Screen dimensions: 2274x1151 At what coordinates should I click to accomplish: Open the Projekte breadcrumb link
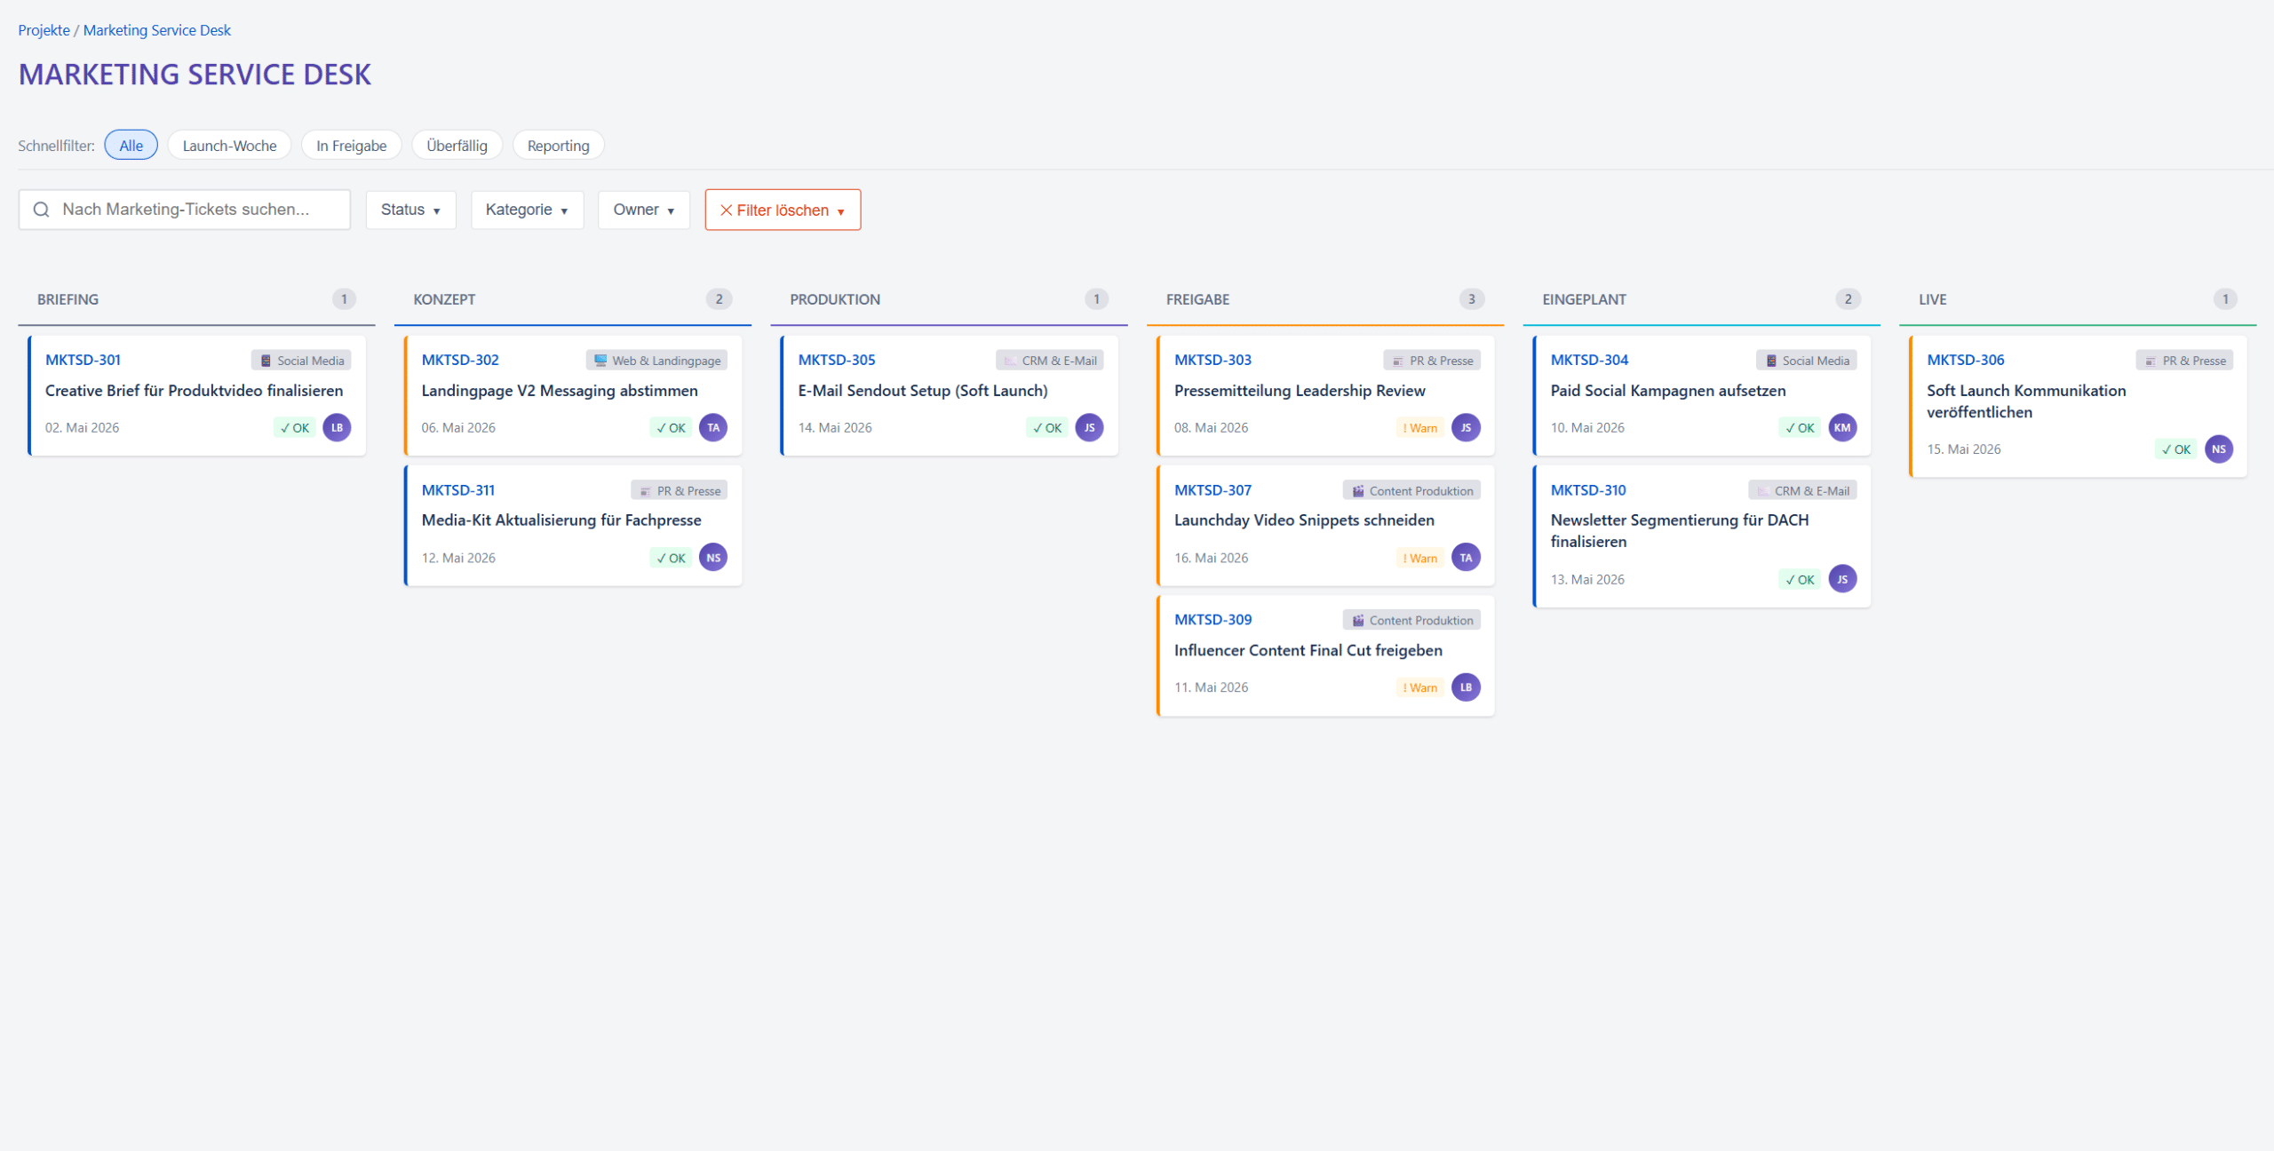click(x=44, y=30)
